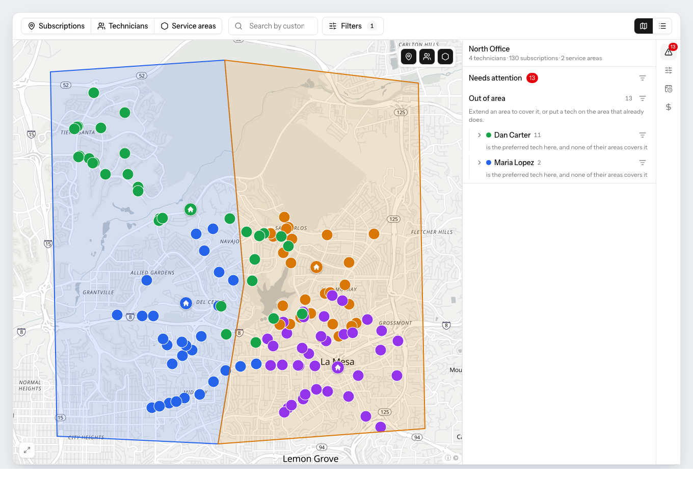Select the Maria Lopez technician name
The image size is (693, 477).
pos(514,163)
